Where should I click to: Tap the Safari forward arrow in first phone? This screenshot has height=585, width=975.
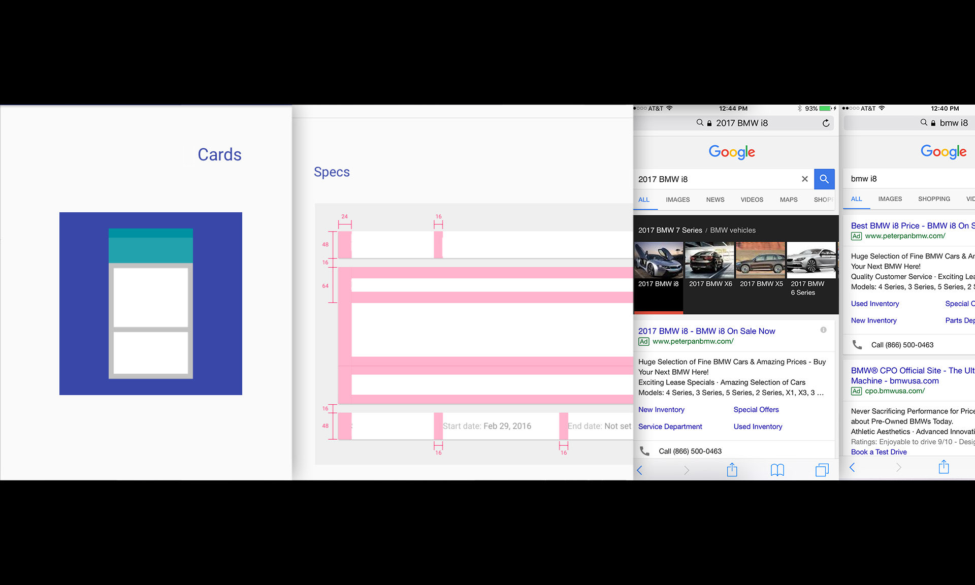(686, 470)
